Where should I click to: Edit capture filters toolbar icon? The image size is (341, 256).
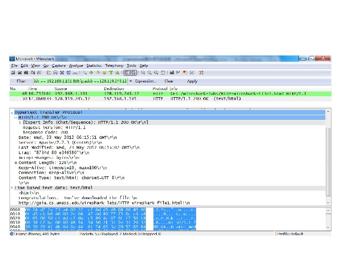click(x=171, y=73)
